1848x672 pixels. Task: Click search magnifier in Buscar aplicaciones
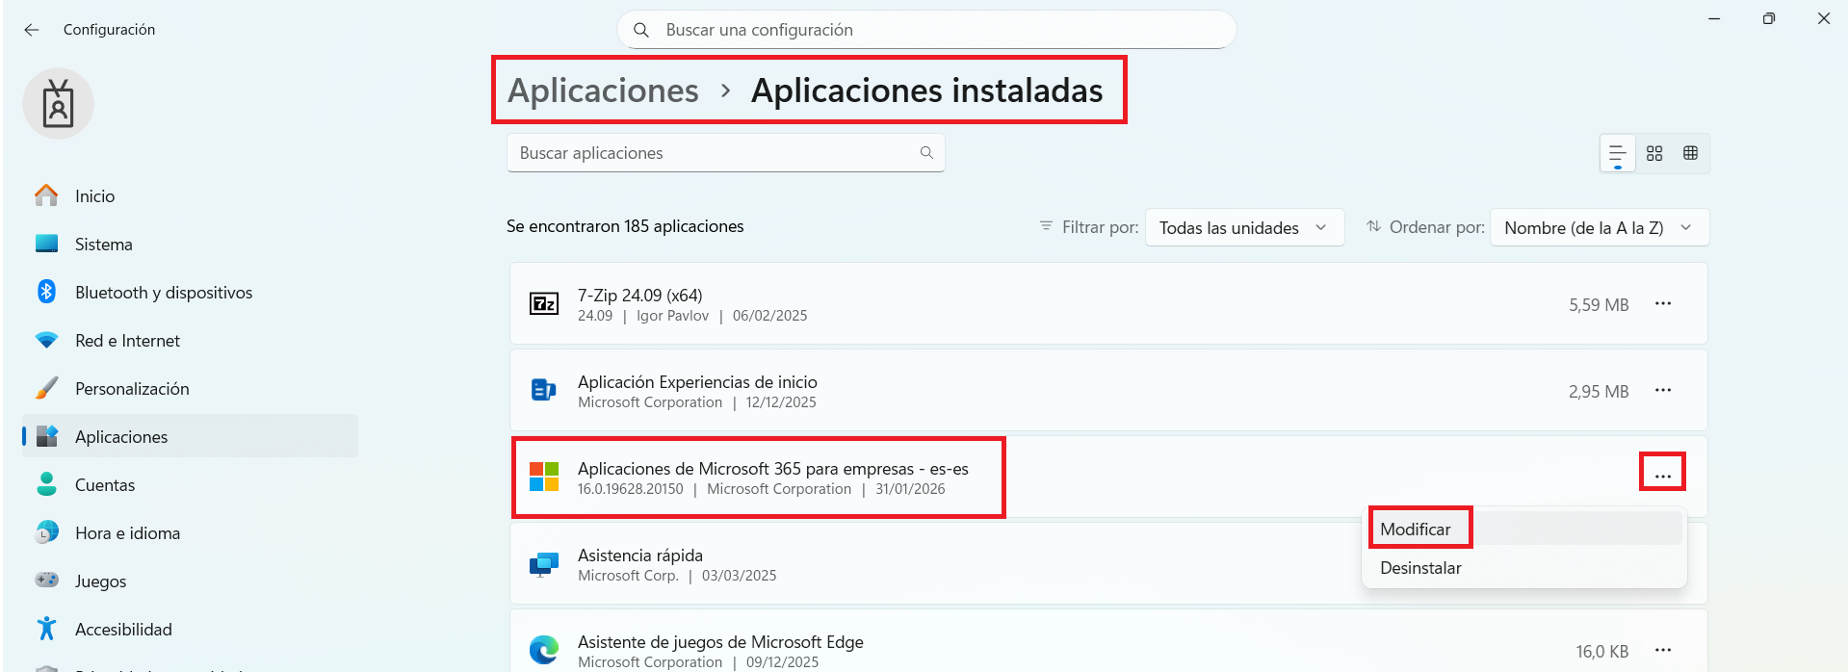[x=926, y=153]
